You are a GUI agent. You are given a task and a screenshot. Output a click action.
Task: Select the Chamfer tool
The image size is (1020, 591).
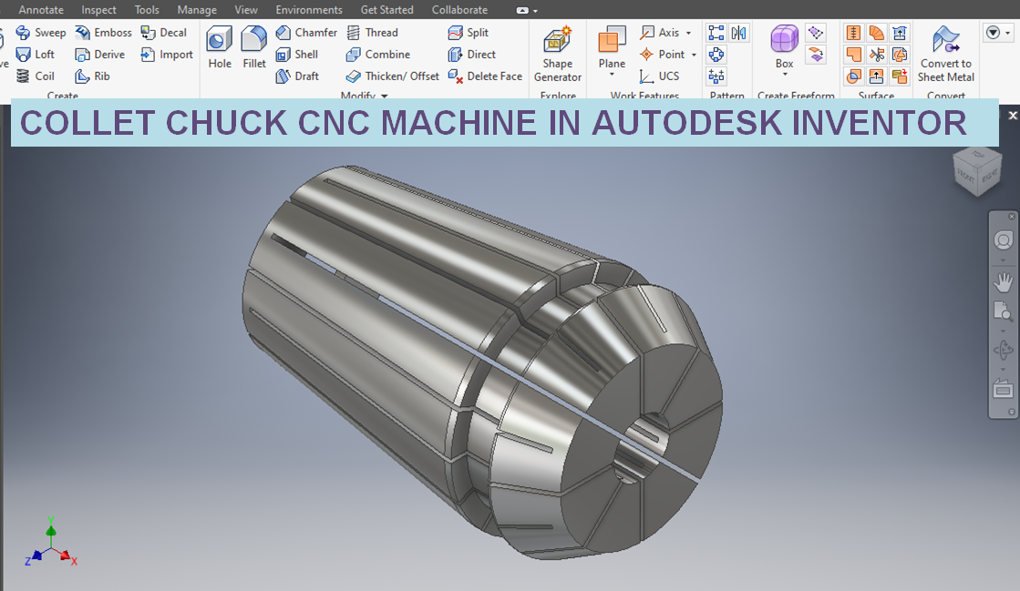tap(306, 33)
